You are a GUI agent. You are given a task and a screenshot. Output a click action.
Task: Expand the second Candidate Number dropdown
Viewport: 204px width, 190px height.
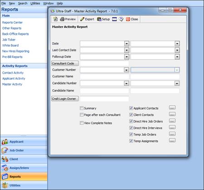pyautogui.click(x=177, y=83)
